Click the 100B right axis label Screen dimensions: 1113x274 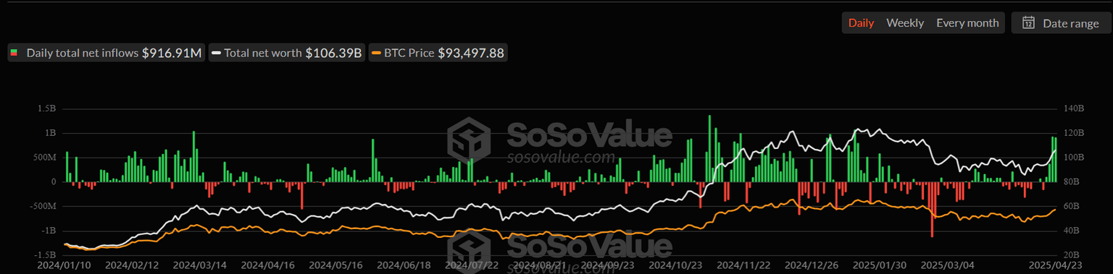click(x=1074, y=158)
